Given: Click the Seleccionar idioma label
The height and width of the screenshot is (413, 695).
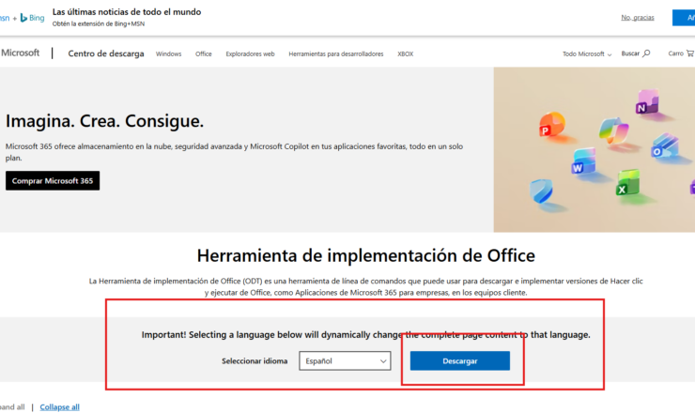Looking at the screenshot, I should pos(255,361).
